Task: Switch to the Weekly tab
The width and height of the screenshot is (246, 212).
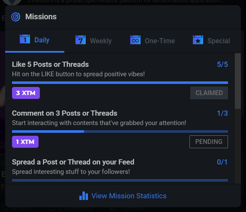Action: (x=94, y=41)
